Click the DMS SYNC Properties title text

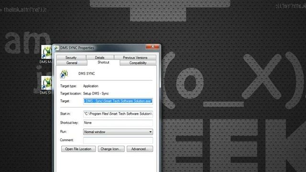77,48
